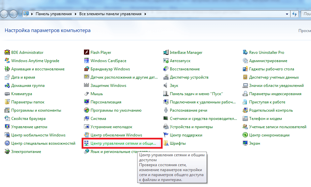Open the Экран display icon
The image size is (311, 187).
(245, 143)
